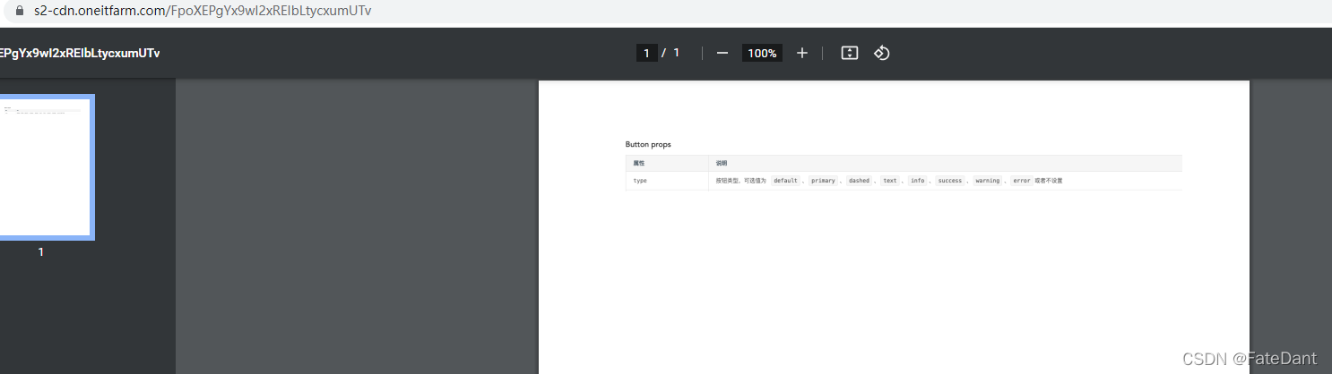
Task: Click the '说明' table header
Action: point(722,164)
